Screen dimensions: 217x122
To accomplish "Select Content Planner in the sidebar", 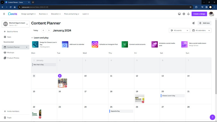I will [16, 47].
